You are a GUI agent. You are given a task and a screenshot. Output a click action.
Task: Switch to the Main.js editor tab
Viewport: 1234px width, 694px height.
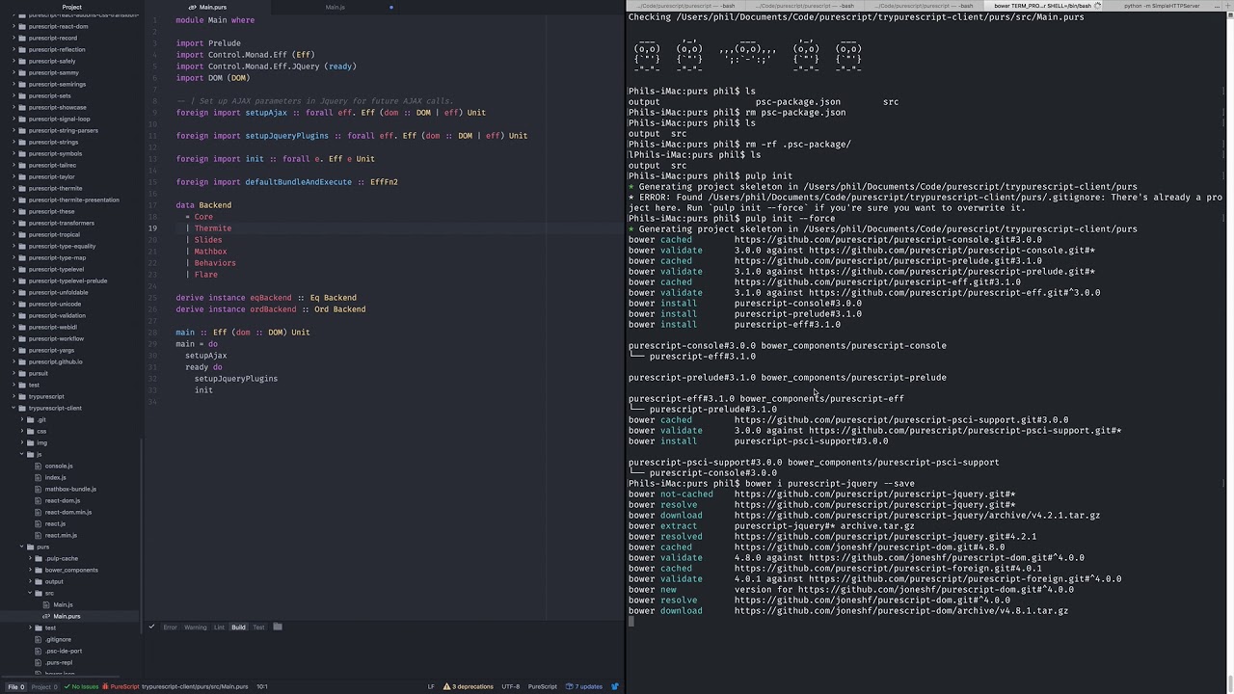(335, 7)
